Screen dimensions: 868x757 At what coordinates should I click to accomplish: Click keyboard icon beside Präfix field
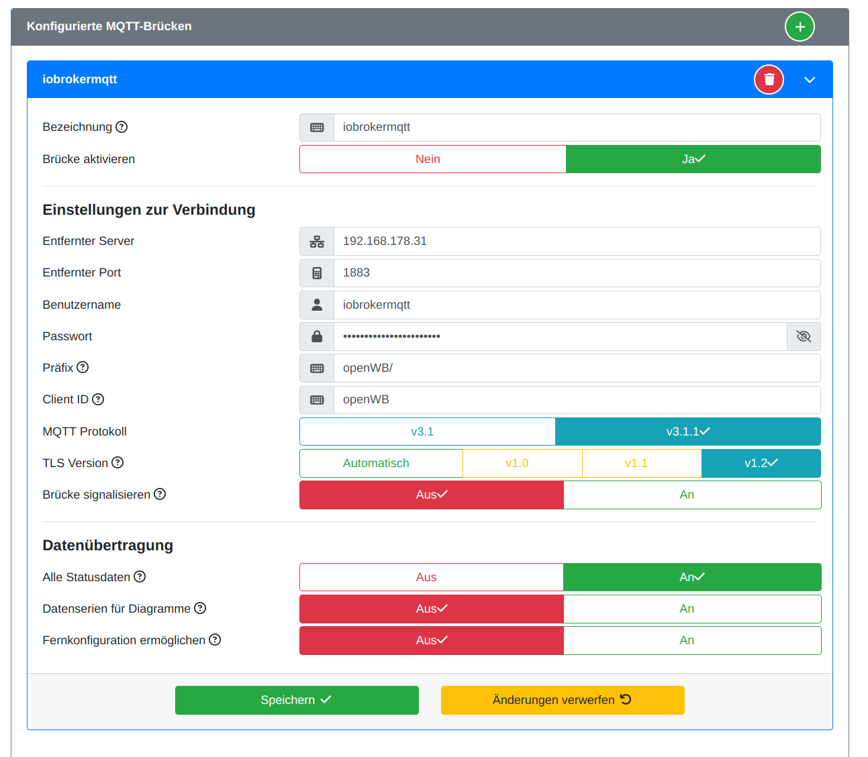coord(317,368)
